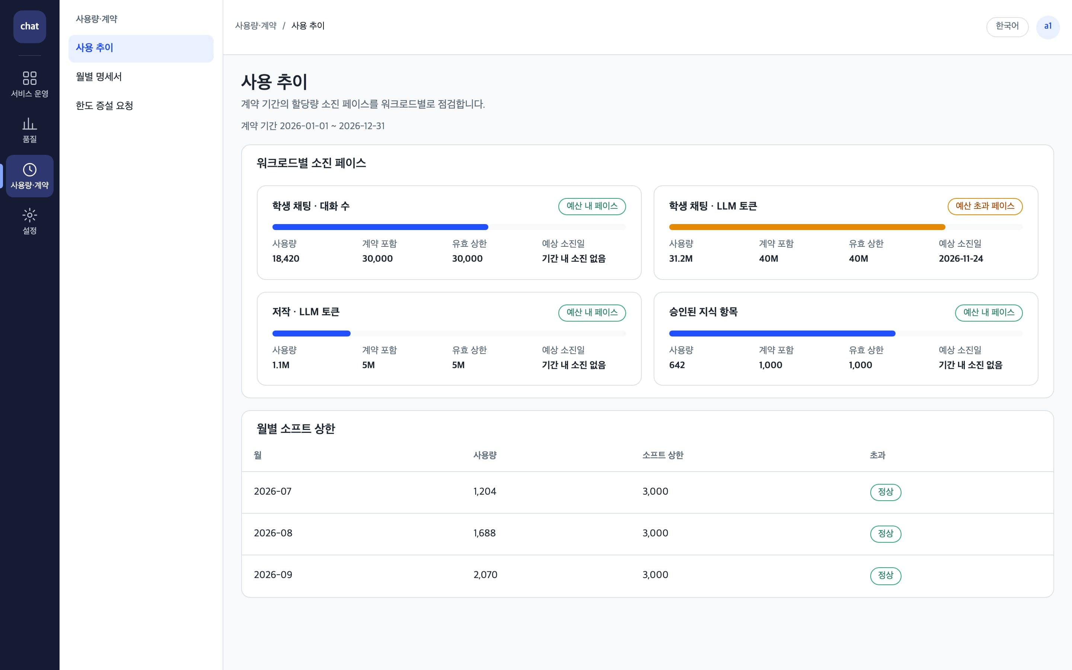The image size is (1072, 670).
Task: Click the 월 column header
Action: (x=258, y=455)
